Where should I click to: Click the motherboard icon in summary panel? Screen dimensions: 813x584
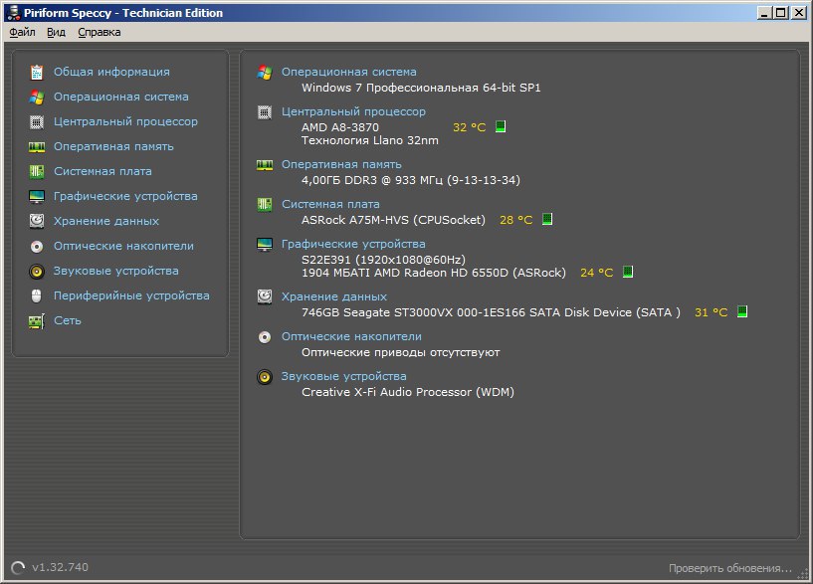pyautogui.click(x=265, y=204)
